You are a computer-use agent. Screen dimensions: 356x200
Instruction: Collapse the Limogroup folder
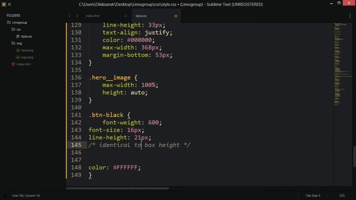coord(19,23)
